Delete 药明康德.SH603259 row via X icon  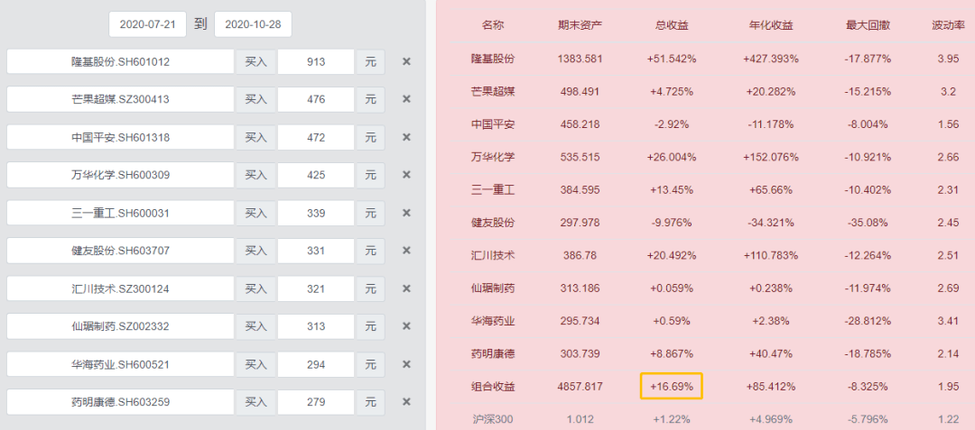[406, 402]
